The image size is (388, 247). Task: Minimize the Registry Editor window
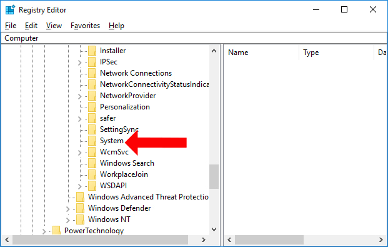(316, 9)
